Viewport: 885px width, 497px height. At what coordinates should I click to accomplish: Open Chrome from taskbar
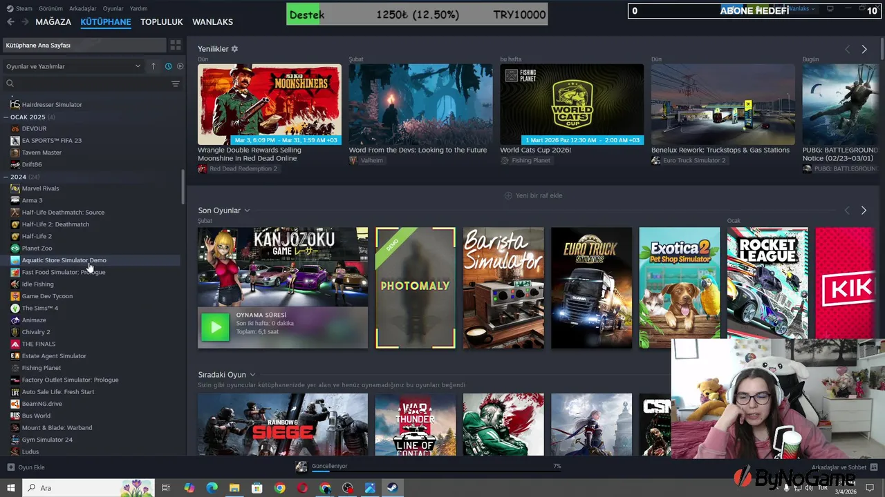tap(279, 488)
